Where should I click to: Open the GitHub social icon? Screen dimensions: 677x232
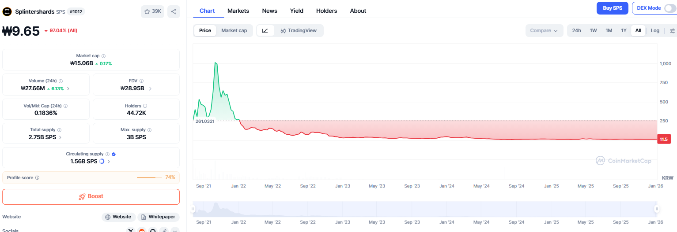click(153, 230)
